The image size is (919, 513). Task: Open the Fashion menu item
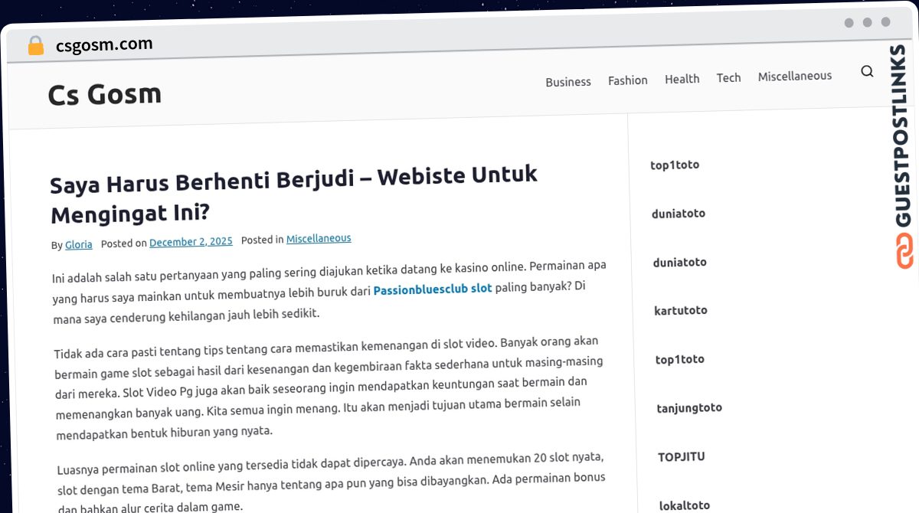(x=628, y=80)
